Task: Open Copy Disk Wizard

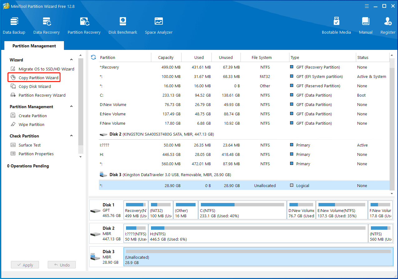Action: click(x=31, y=86)
